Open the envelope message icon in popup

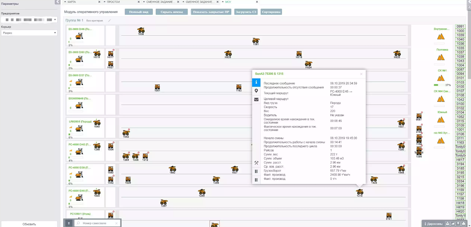coord(256,100)
